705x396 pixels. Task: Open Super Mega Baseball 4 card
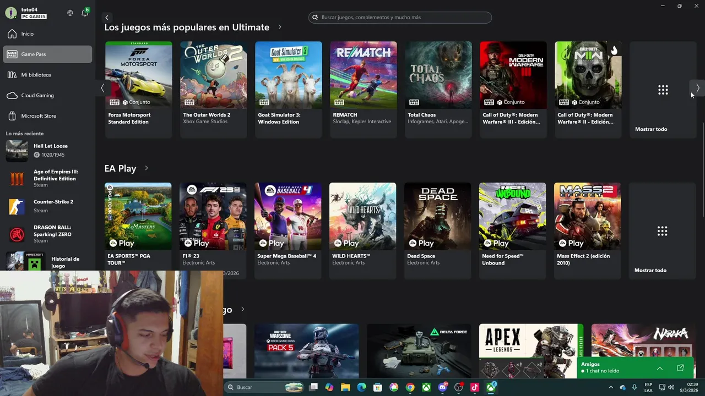coord(288,230)
